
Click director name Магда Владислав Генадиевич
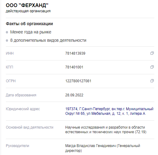[x=91, y=146]
